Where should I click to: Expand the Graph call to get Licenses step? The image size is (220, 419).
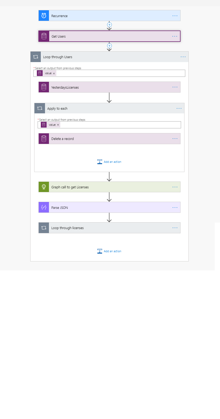click(109, 187)
